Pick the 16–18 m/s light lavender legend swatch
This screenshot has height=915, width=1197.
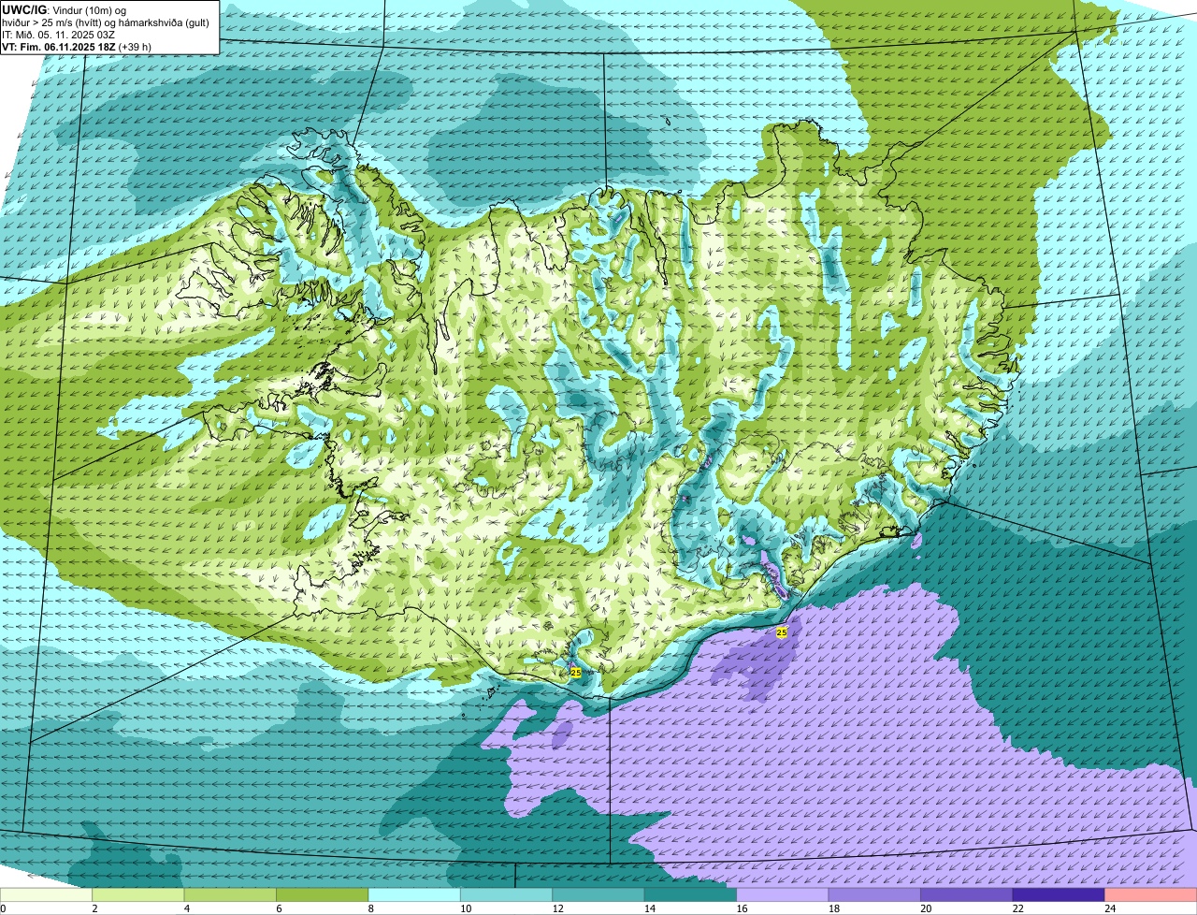click(783, 894)
